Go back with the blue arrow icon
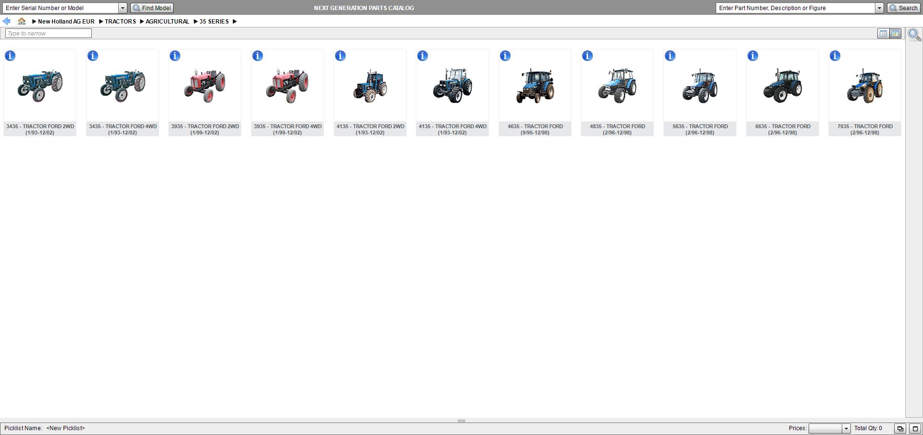This screenshot has height=435, width=923. [7, 21]
